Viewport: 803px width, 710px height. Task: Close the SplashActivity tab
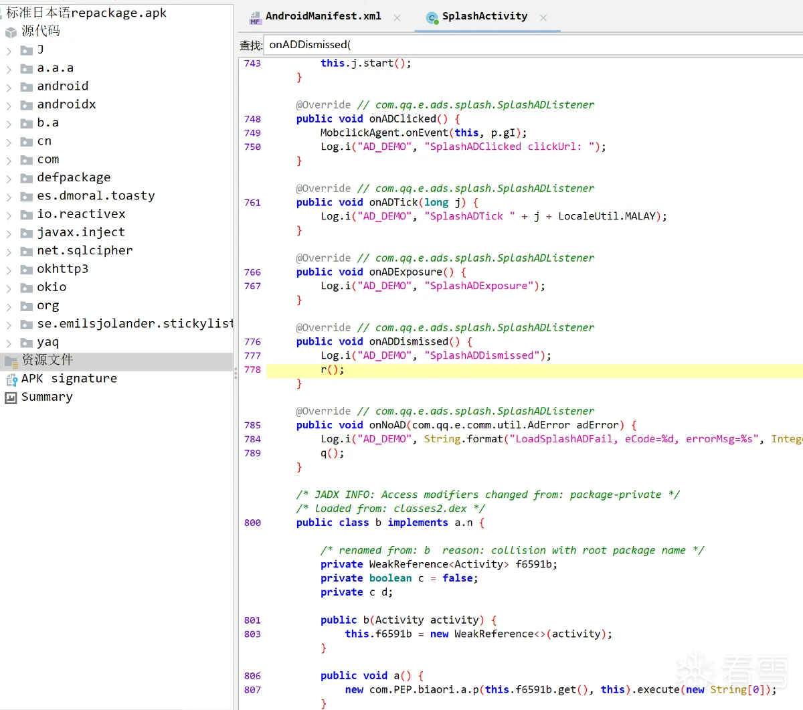543,18
